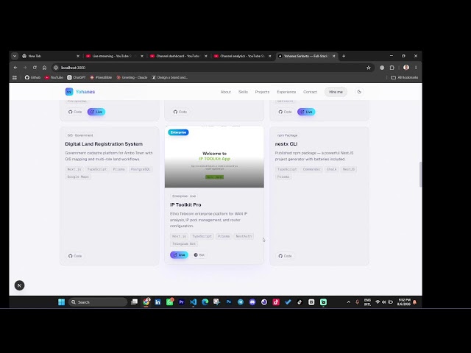Click the Next.js dev tools indicator
Image resolution: width=471 pixels, height=353 pixels.
(x=20, y=285)
